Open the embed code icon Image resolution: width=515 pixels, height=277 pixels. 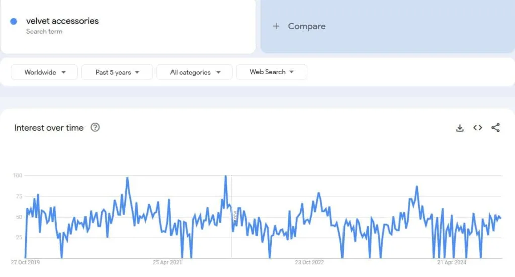[478, 128]
